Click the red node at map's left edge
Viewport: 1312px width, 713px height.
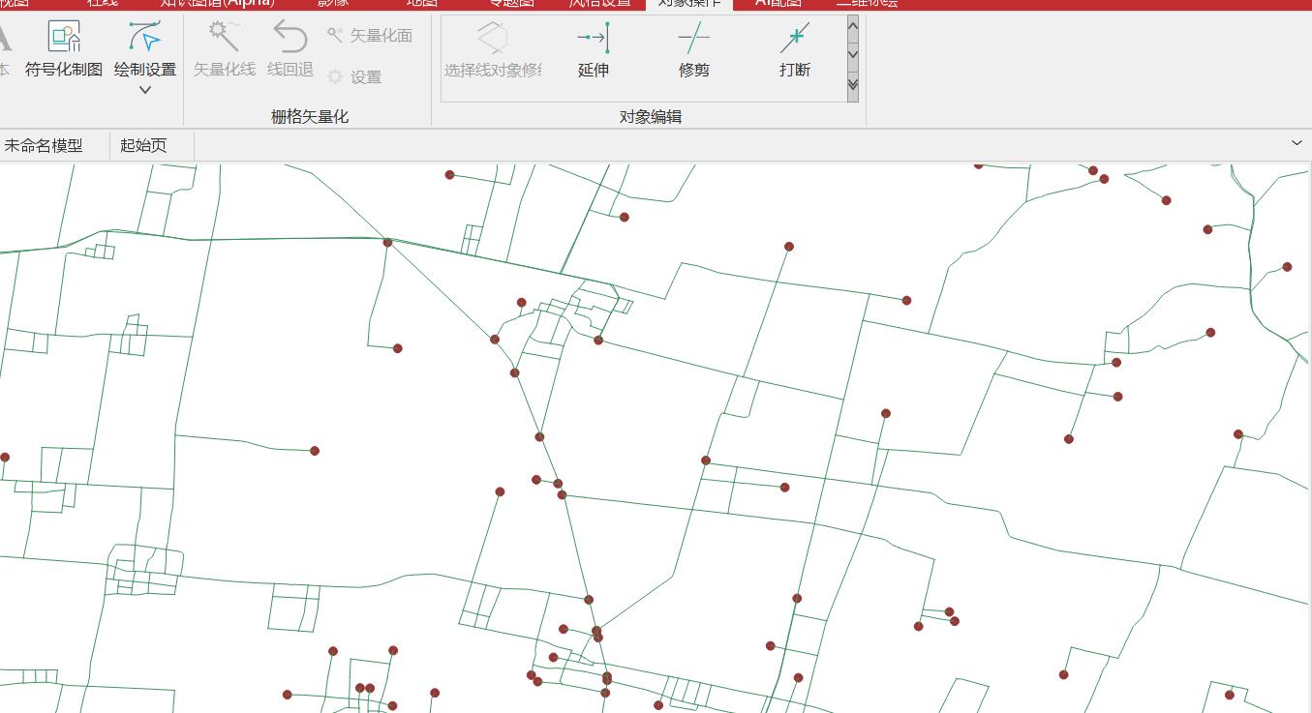click(5, 457)
